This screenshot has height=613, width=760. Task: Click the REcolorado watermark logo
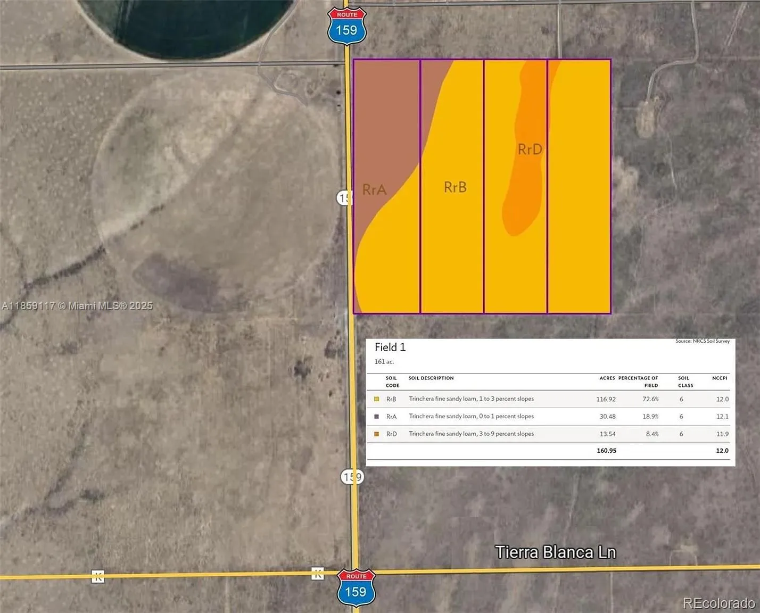coord(718,603)
